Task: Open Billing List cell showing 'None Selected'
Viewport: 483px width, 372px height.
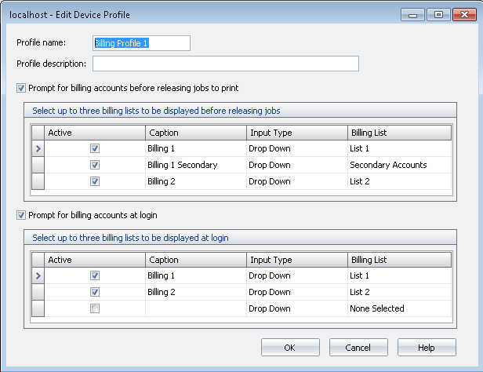Action: click(398, 308)
